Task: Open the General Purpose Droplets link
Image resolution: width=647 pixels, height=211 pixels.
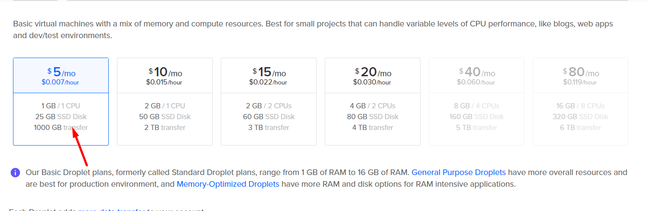Action: click(x=459, y=172)
